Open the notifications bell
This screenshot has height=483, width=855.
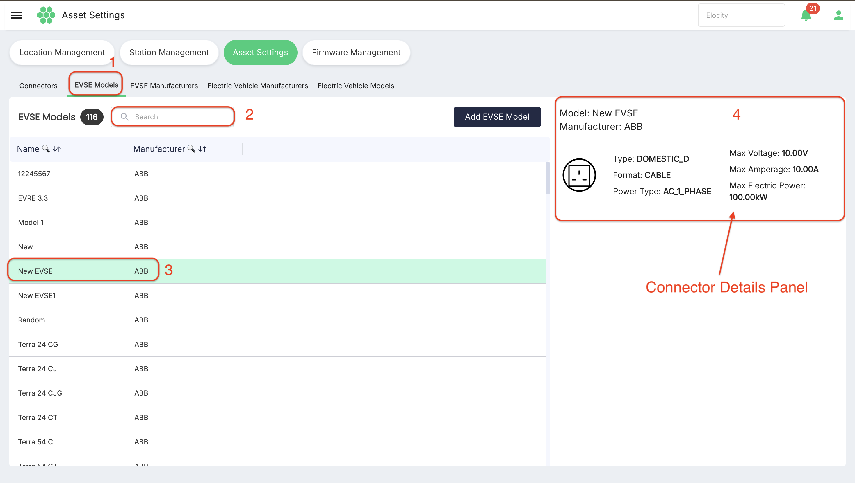pos(806,15)
